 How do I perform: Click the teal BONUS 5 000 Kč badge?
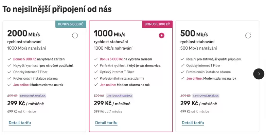pos(71,24)
